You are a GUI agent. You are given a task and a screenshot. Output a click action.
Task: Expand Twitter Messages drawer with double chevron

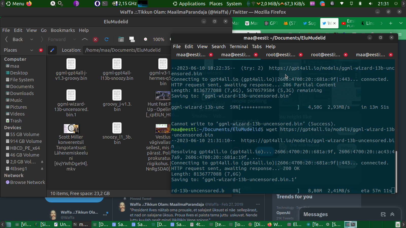click(x=392, y=214)
